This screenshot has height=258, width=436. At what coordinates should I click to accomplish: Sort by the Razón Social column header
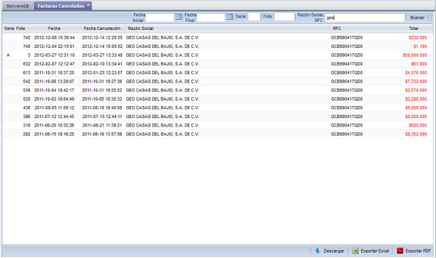pyautogui.click(x=142, y=28)
